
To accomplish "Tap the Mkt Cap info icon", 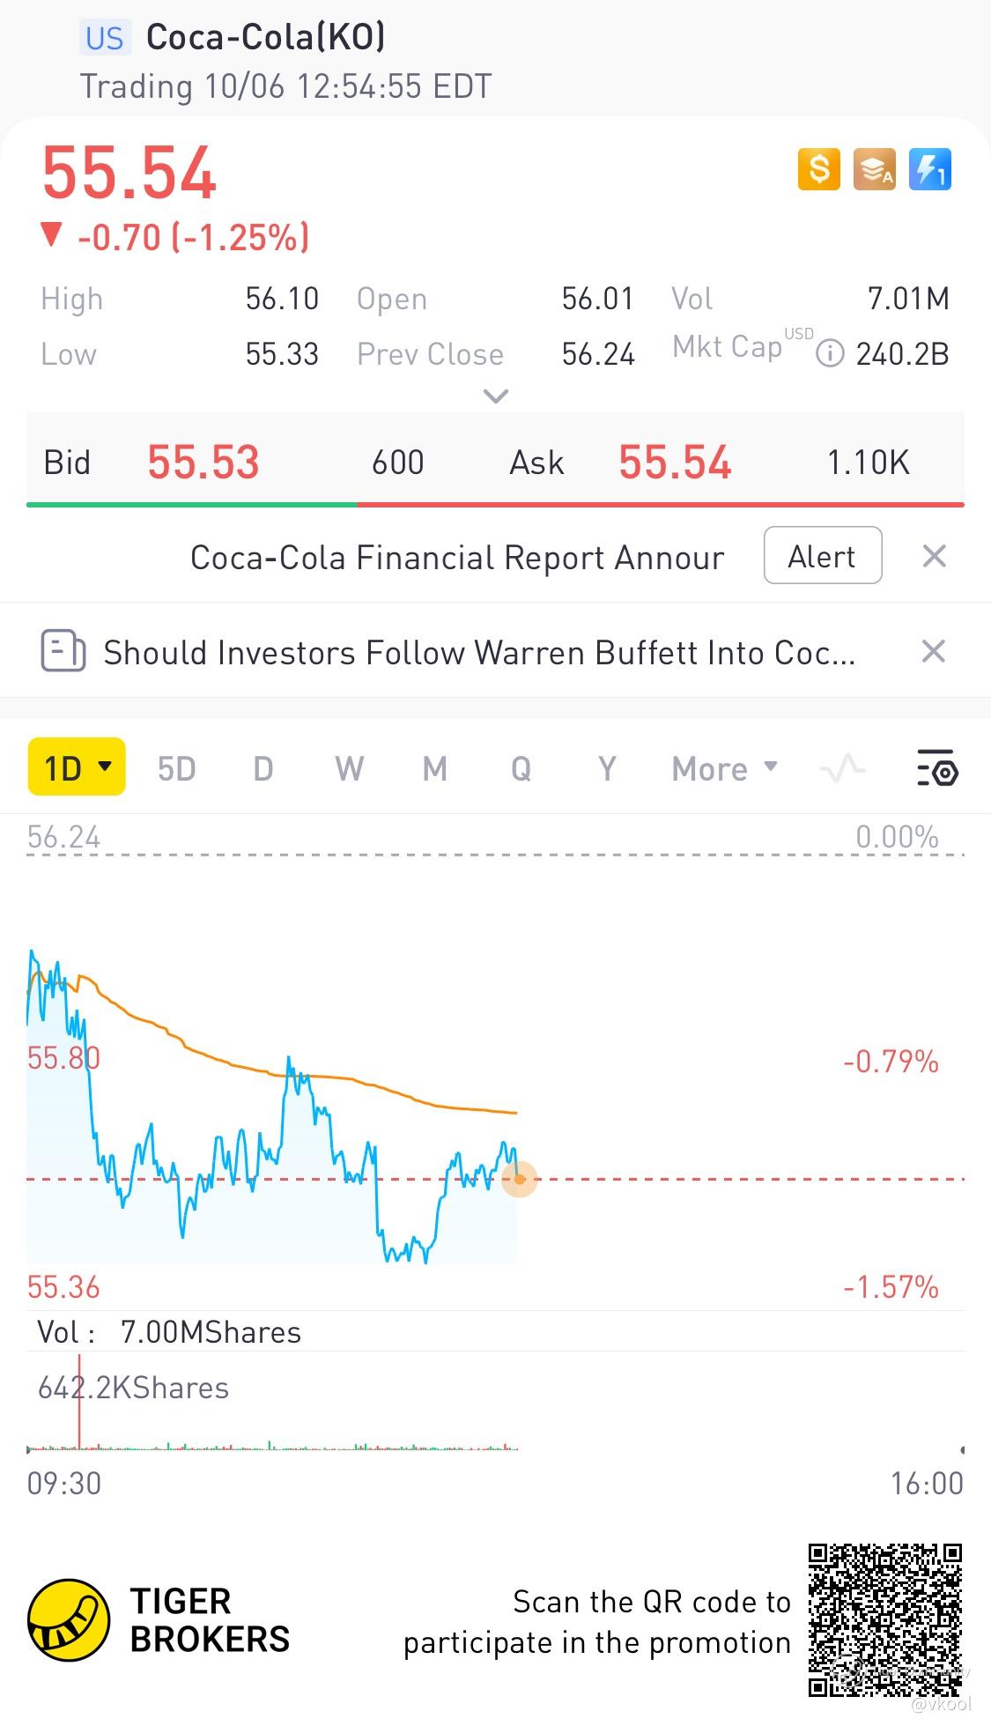I will click(x=829, y=354).
